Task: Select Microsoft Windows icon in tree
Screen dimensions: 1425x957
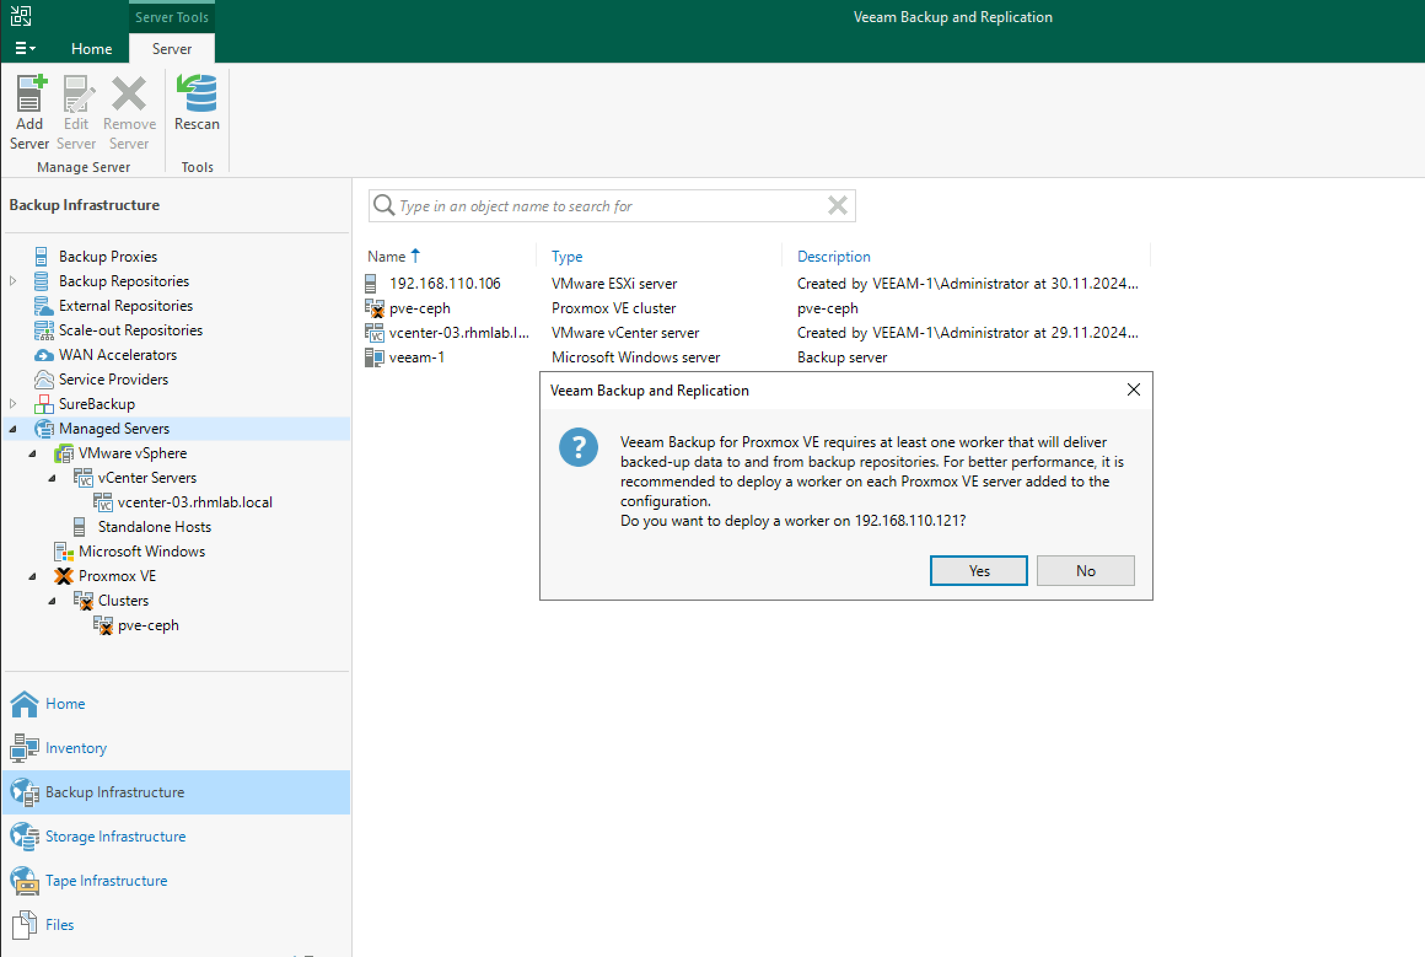Action: click(64, 552)
